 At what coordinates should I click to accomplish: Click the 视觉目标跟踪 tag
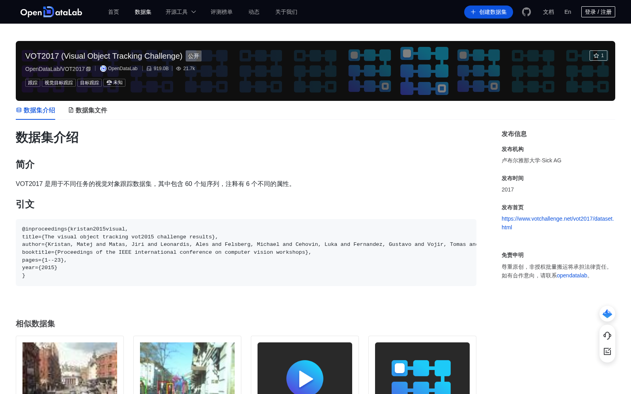coord(59,83)
